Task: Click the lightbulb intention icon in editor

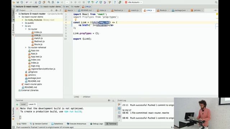Action: 76,20
